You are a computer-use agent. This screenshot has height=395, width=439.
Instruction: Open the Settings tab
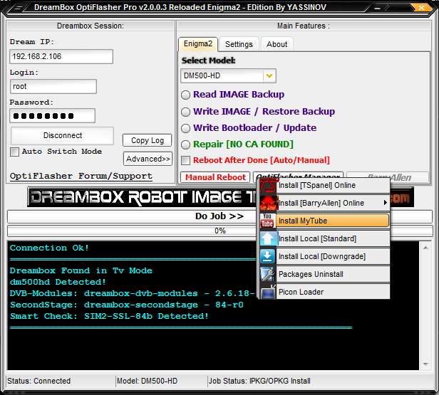239,44
